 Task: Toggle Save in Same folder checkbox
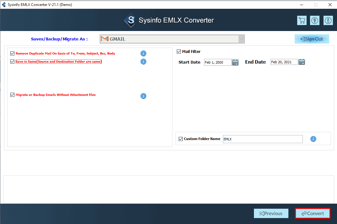tap(13, 62)
